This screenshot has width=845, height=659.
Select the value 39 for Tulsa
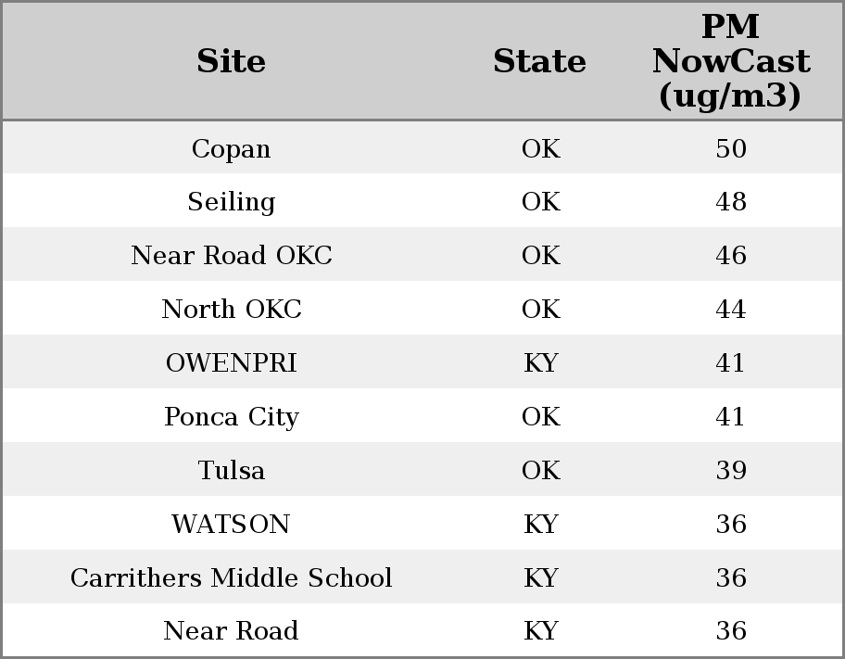[730, 470]
